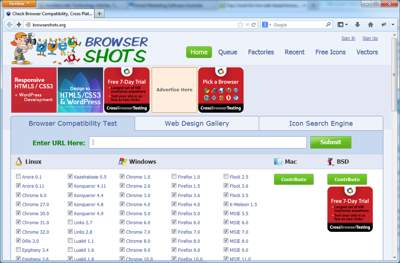Click the Contribute button under BSD

(347, 179)
